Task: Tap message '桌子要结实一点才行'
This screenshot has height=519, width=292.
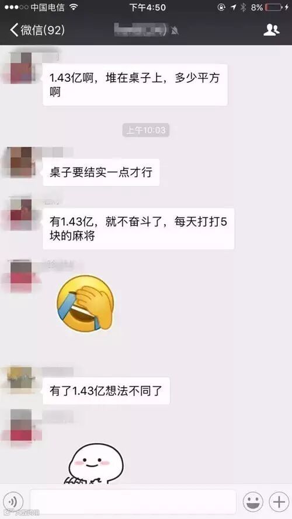Action: 101,172
